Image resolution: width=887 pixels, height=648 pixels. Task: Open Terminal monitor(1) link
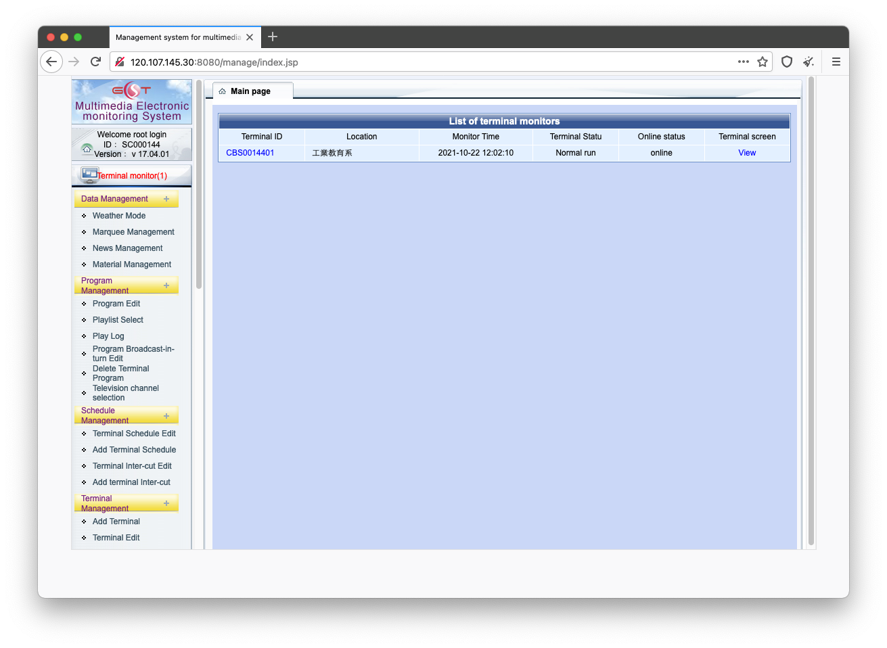(x=132, y=176)
